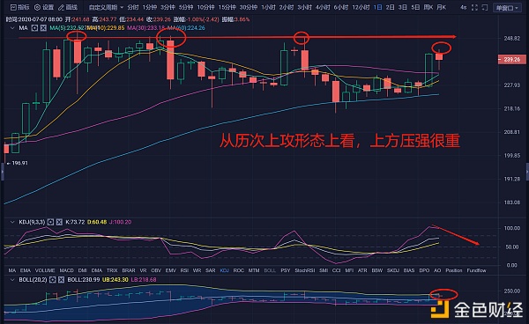Viewport: 529px width, 324px height.
Task: Select the SAR indicator
Action: 211,270
